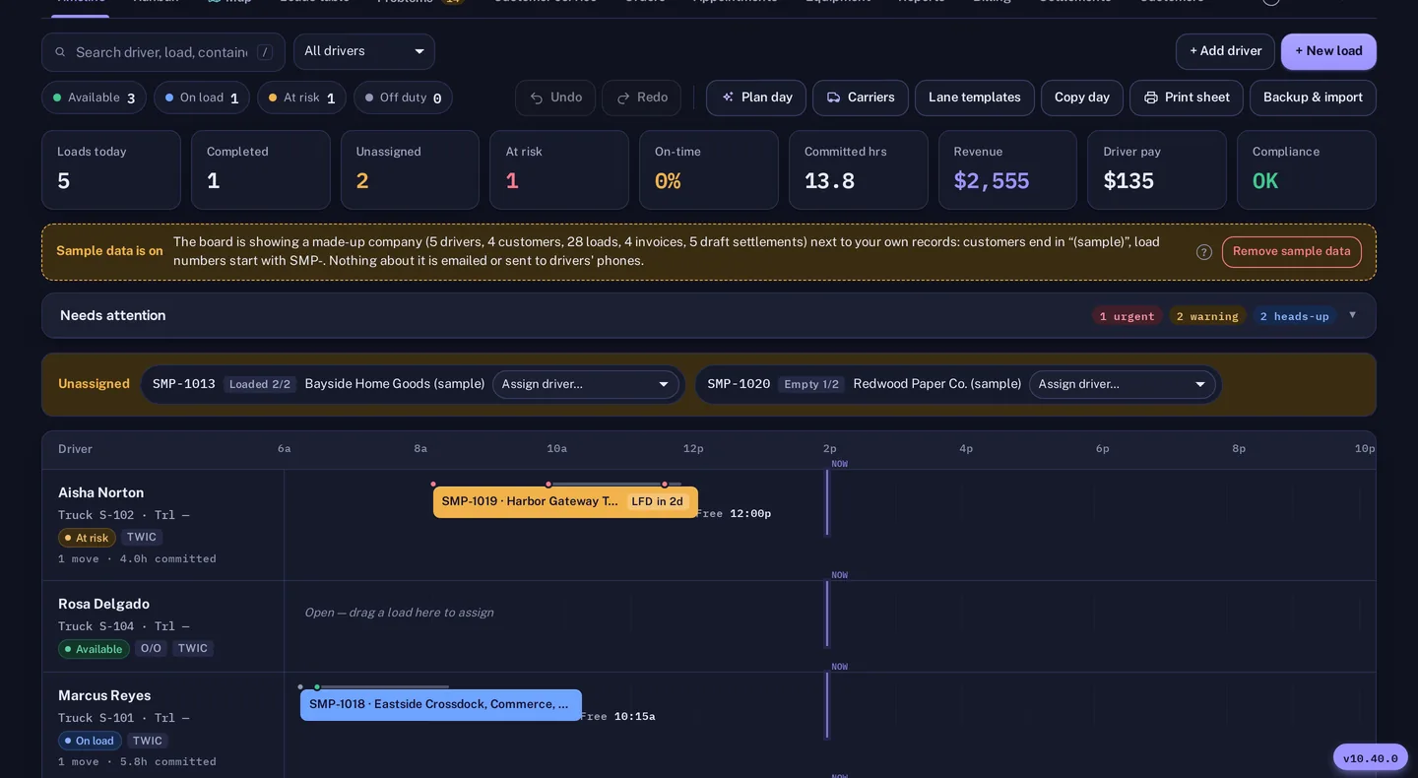Open the Carriers truck button
The height and width of the screenshot is (778, 1418).
tap(861, 97)
